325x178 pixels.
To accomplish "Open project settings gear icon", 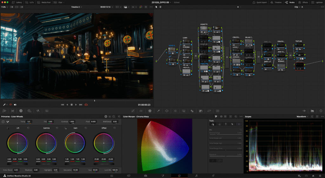I will tap(320, 175).
